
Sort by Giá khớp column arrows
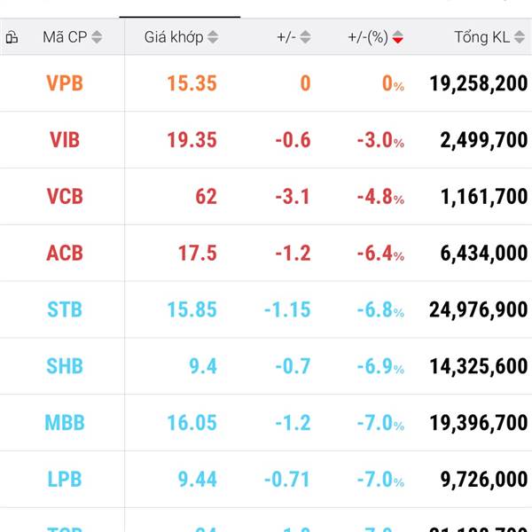[213, 37]
